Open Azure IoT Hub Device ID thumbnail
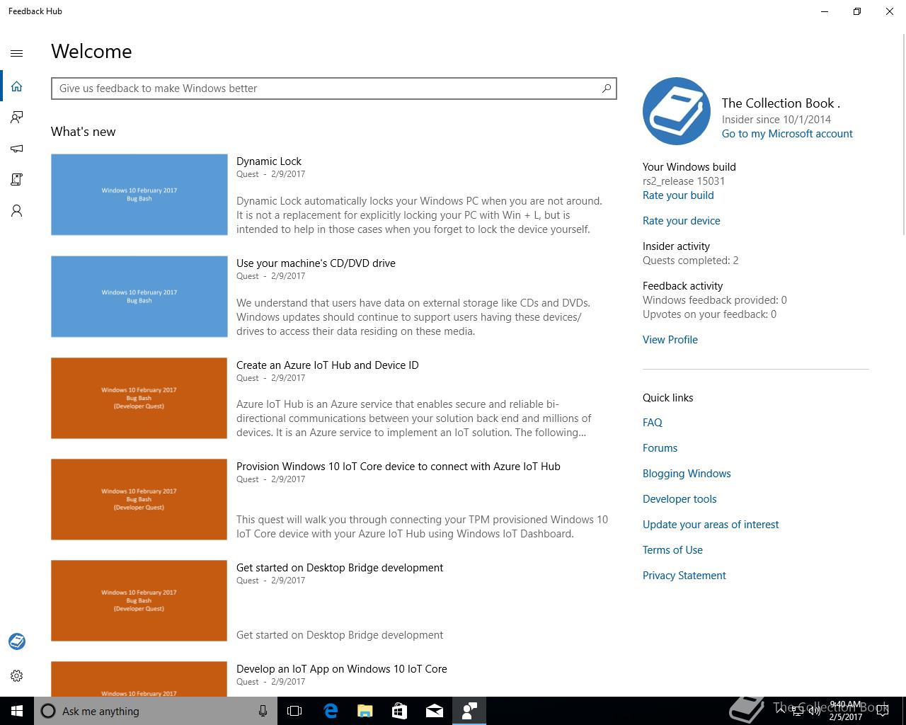This screenshot has height=725, width=906. [139, 398]
